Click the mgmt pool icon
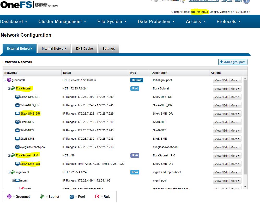The width and height of the screenshot is (260, 215). coord(17,180)
